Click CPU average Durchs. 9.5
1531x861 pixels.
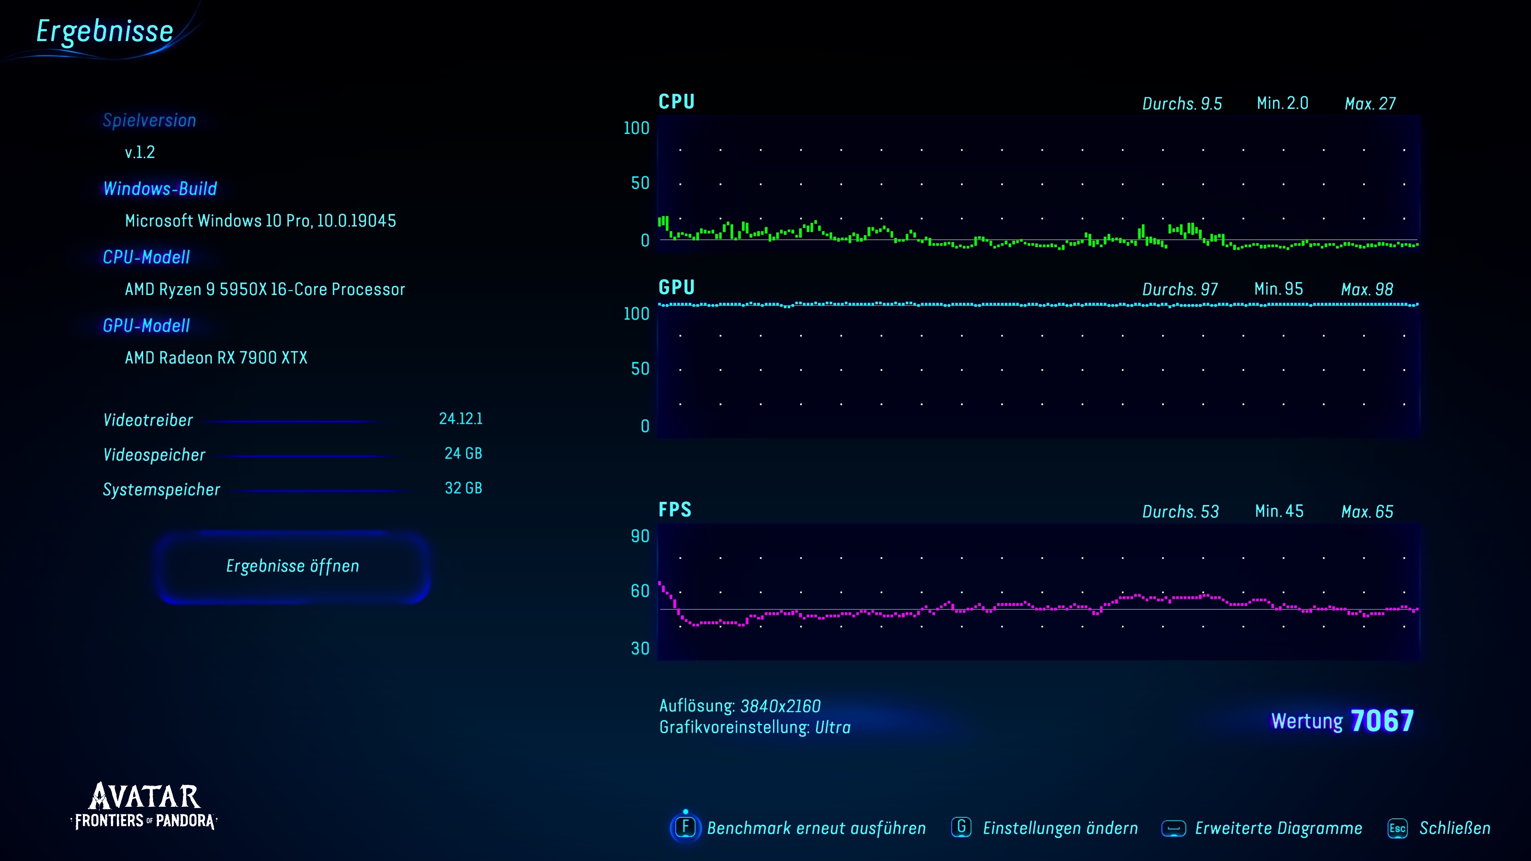1182,103
